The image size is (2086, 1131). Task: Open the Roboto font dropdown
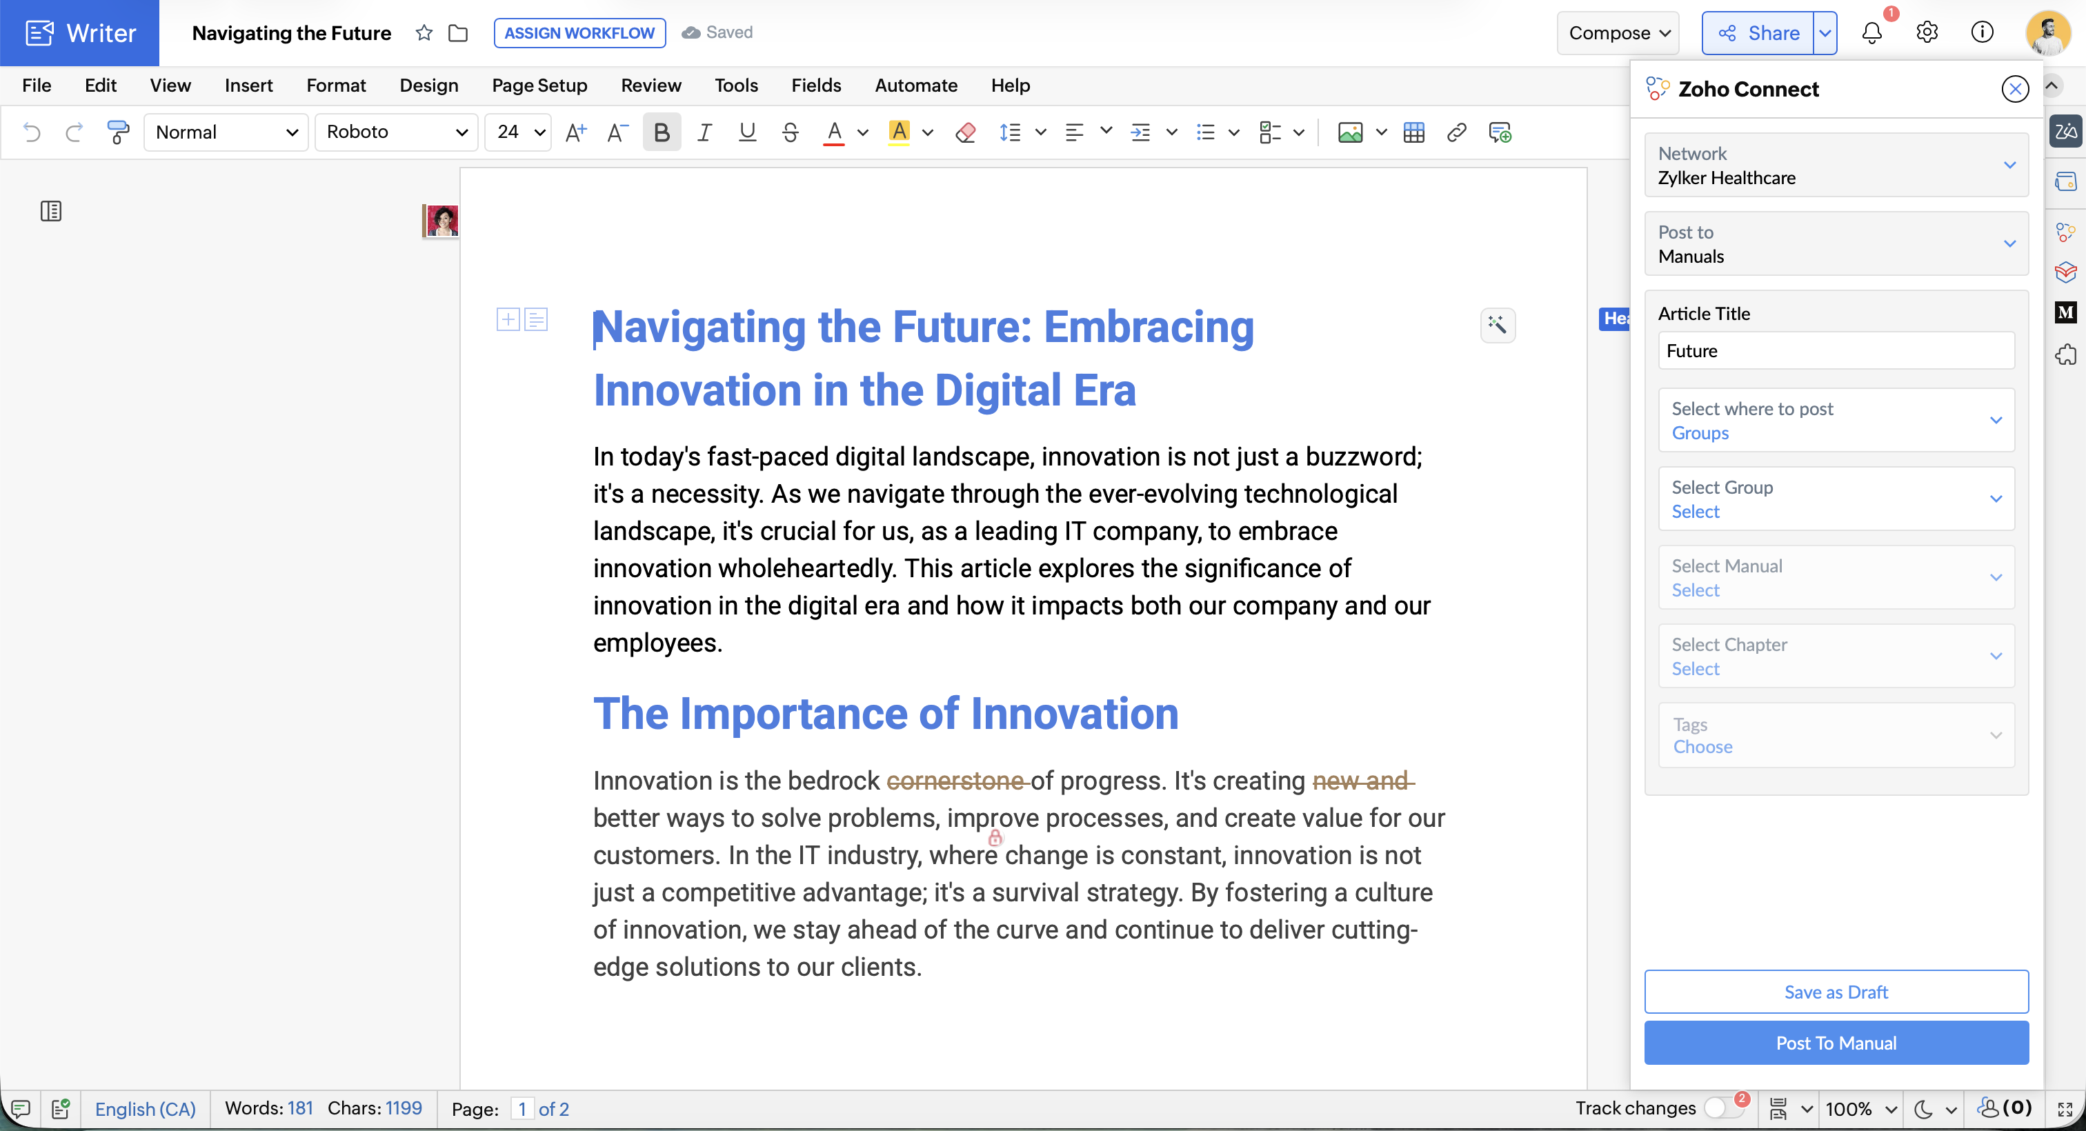tap(396, 132)
